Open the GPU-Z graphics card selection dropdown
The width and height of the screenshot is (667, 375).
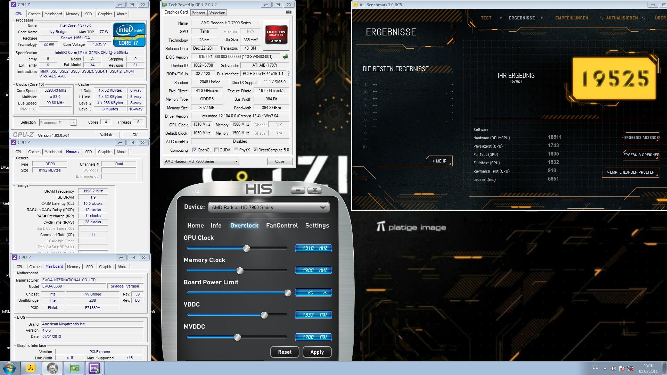tap(201, 161)
